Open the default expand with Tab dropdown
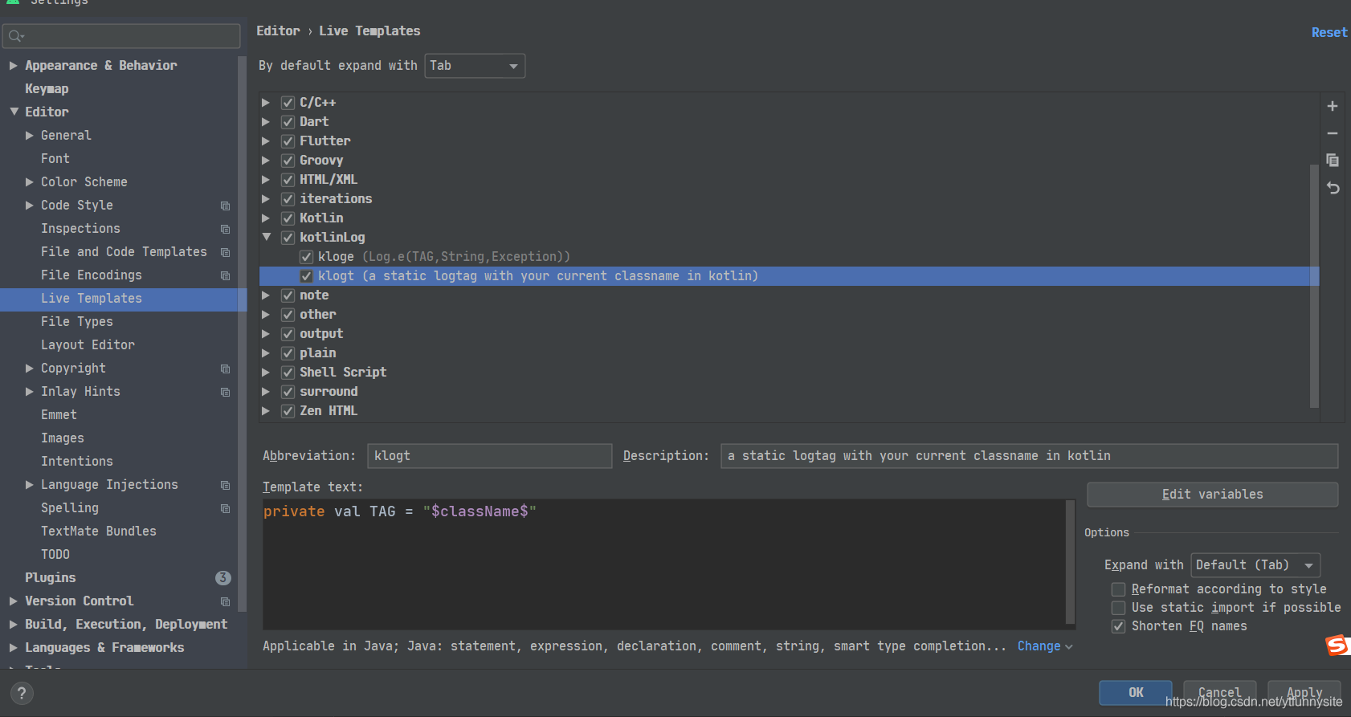This screenshot has height=717, width=1351. [475, 66]
